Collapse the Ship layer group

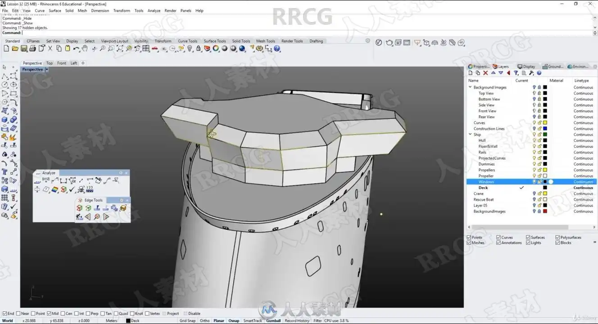click(470, 135)
